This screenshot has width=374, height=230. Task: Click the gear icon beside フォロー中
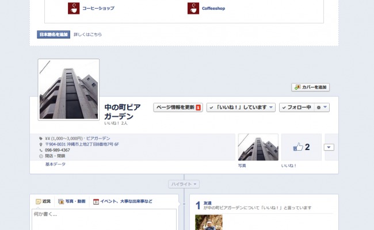(319, 108)
